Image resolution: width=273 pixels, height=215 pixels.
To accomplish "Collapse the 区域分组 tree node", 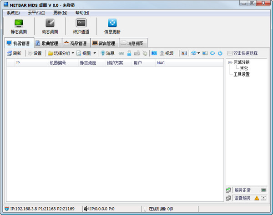I will [230, 63].
